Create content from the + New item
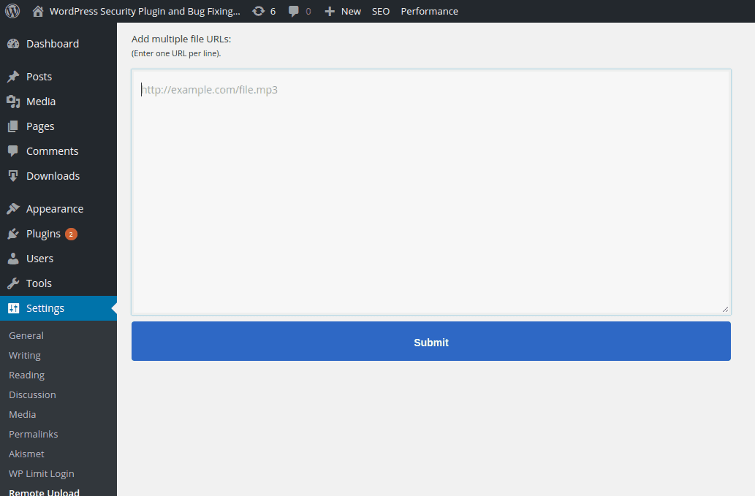755x496 pixels. click(342, 11)
